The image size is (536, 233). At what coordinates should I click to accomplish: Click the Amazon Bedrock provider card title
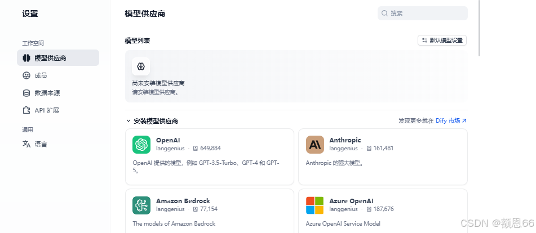(183, 201)
